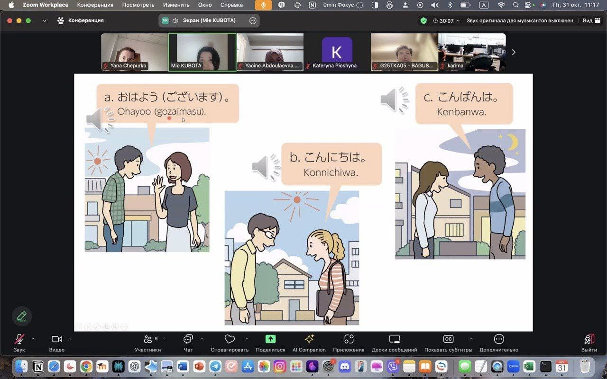The width and height of the screenshot is (607, 379).
Task: Open Приложения apps panel
Action: point(349,339)
